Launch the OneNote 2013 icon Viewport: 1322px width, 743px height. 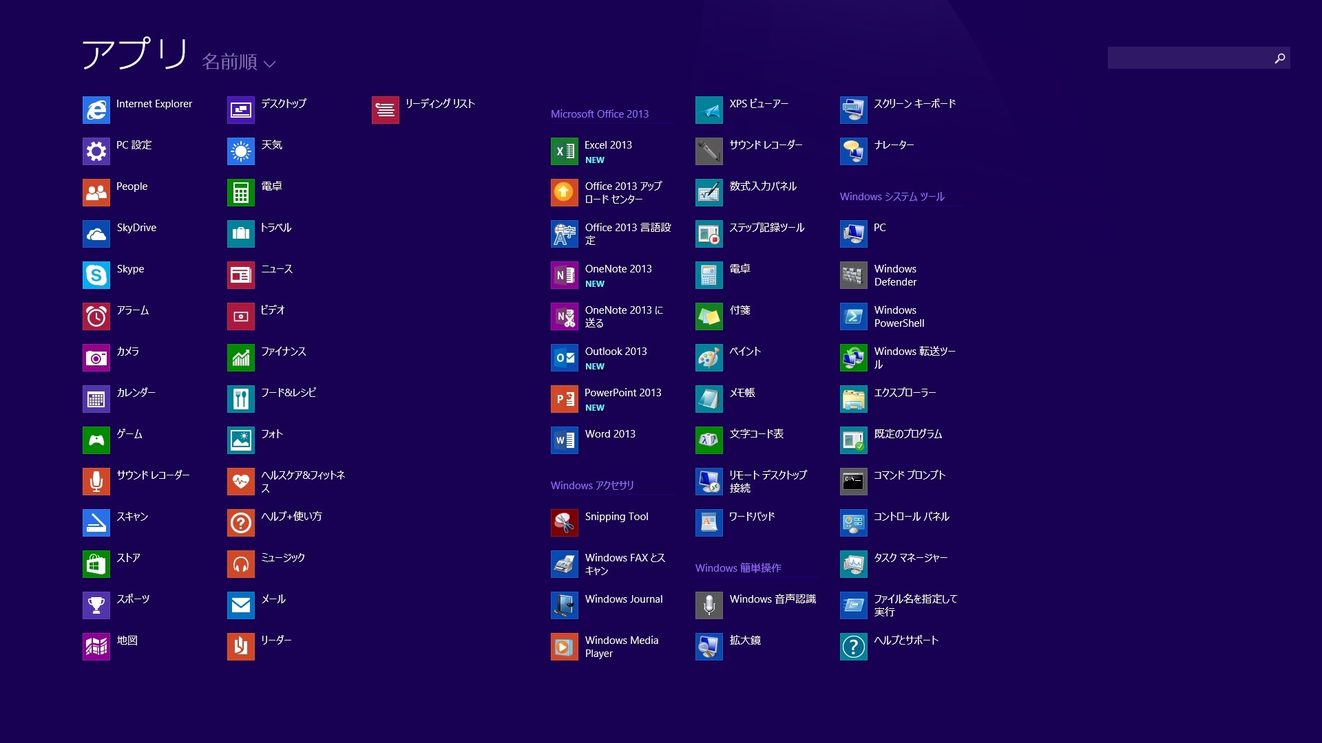click(565, 275)
